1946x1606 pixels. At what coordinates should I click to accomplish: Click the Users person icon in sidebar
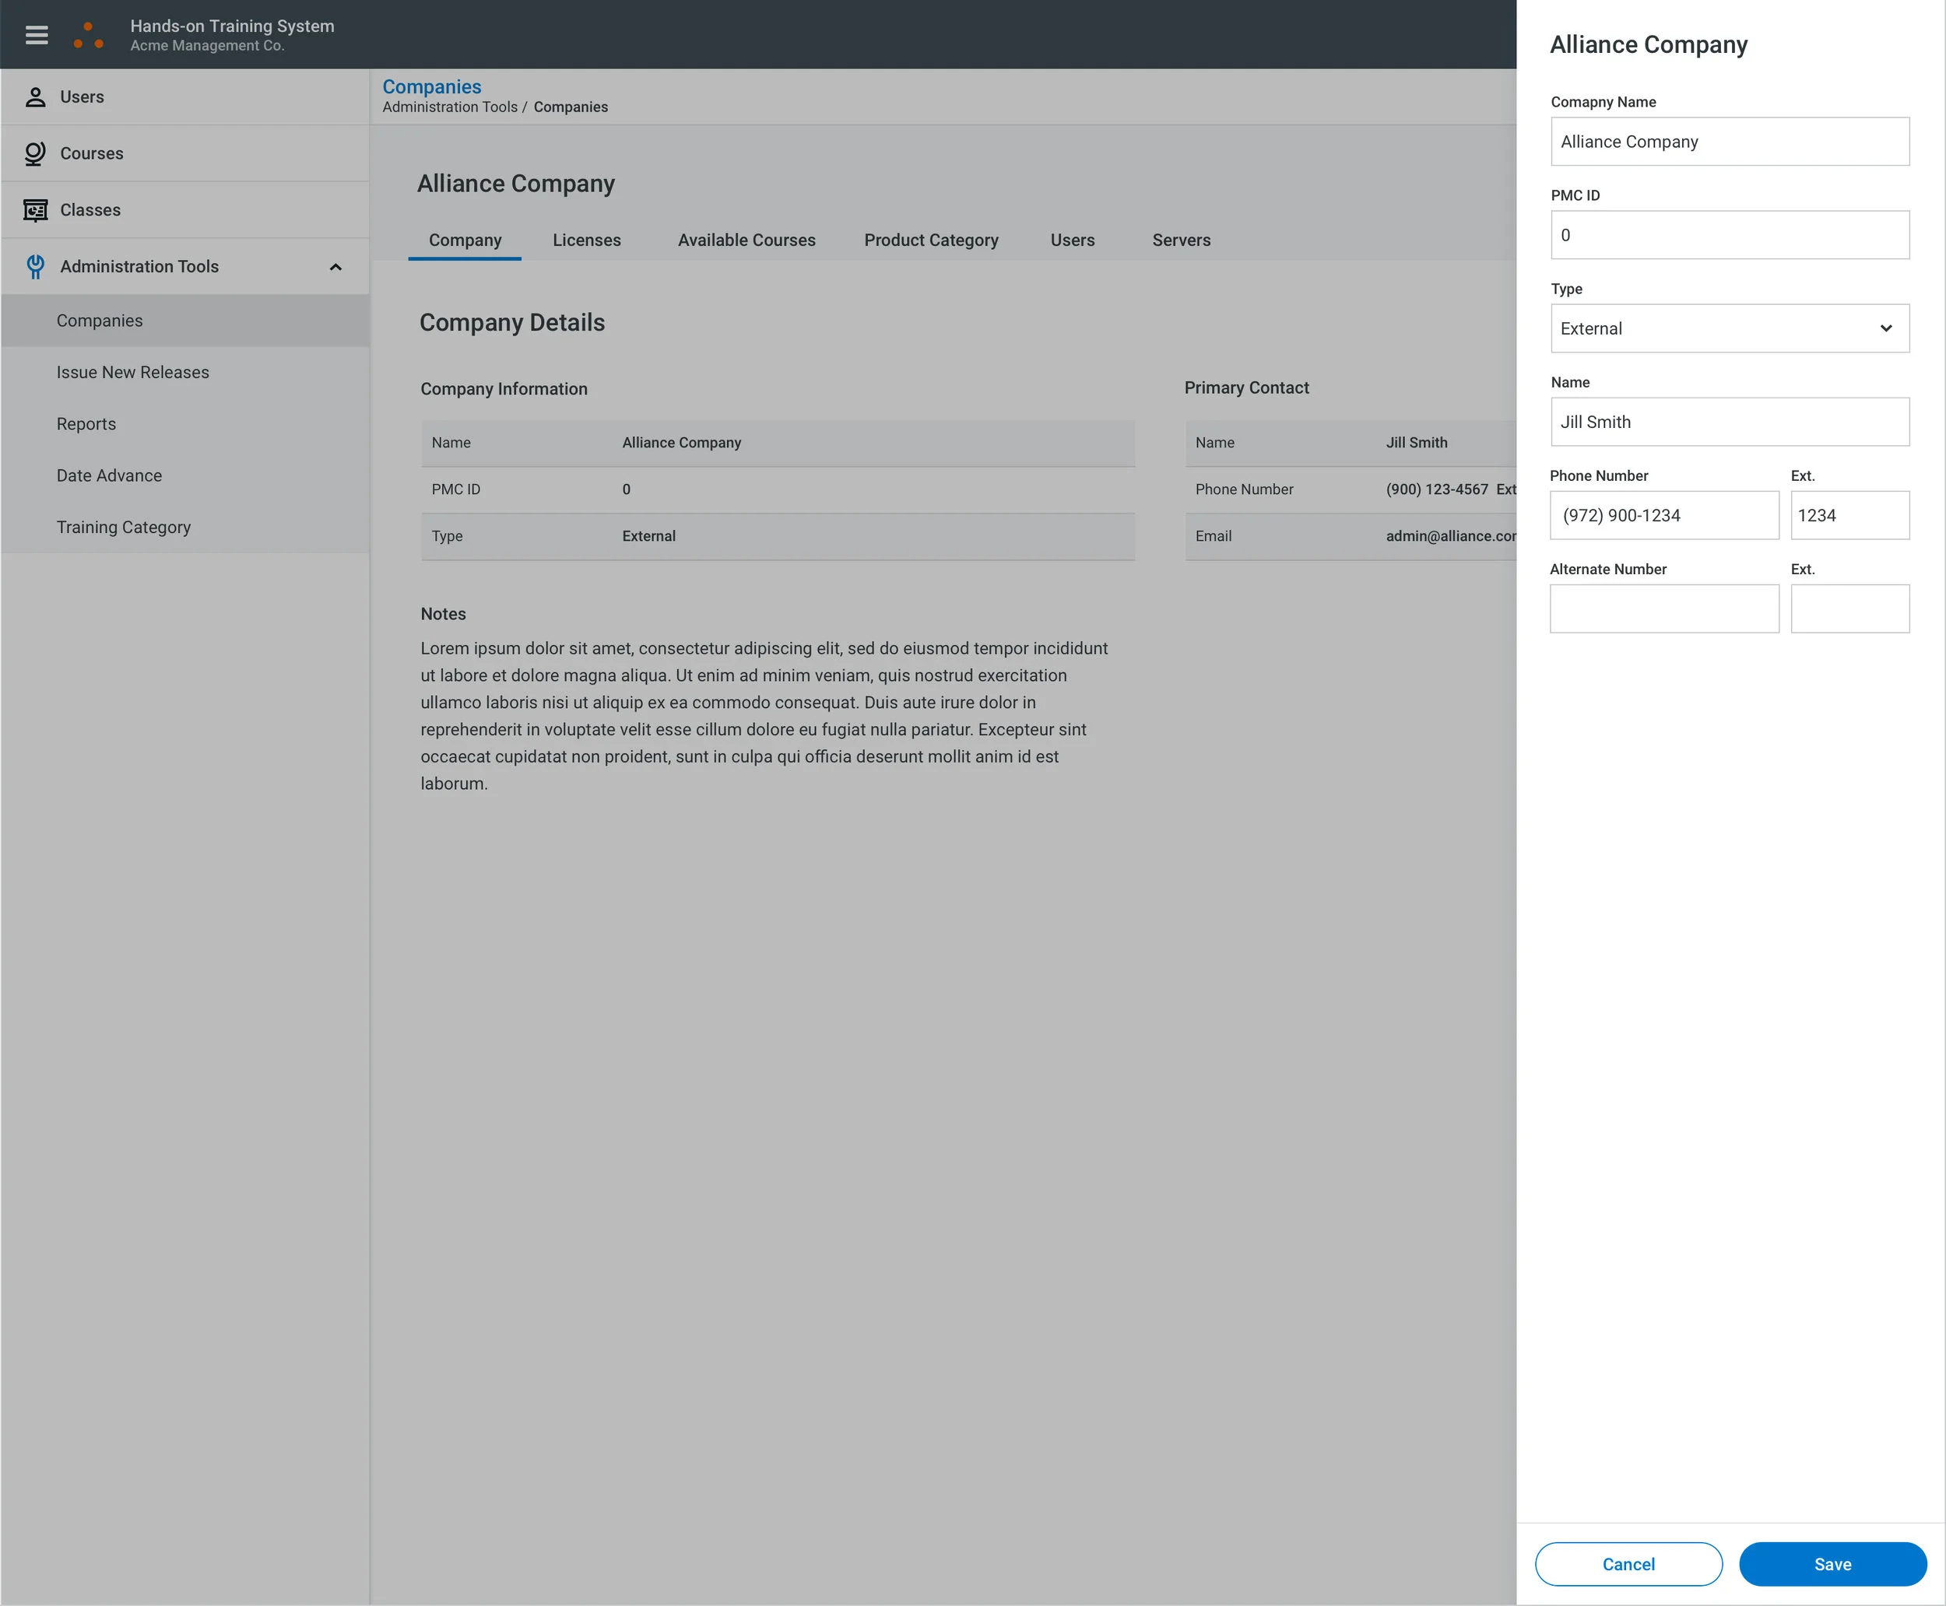(35, 97)
